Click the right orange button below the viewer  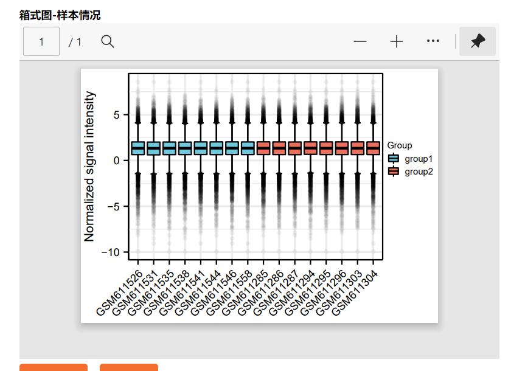click(129, 367)
